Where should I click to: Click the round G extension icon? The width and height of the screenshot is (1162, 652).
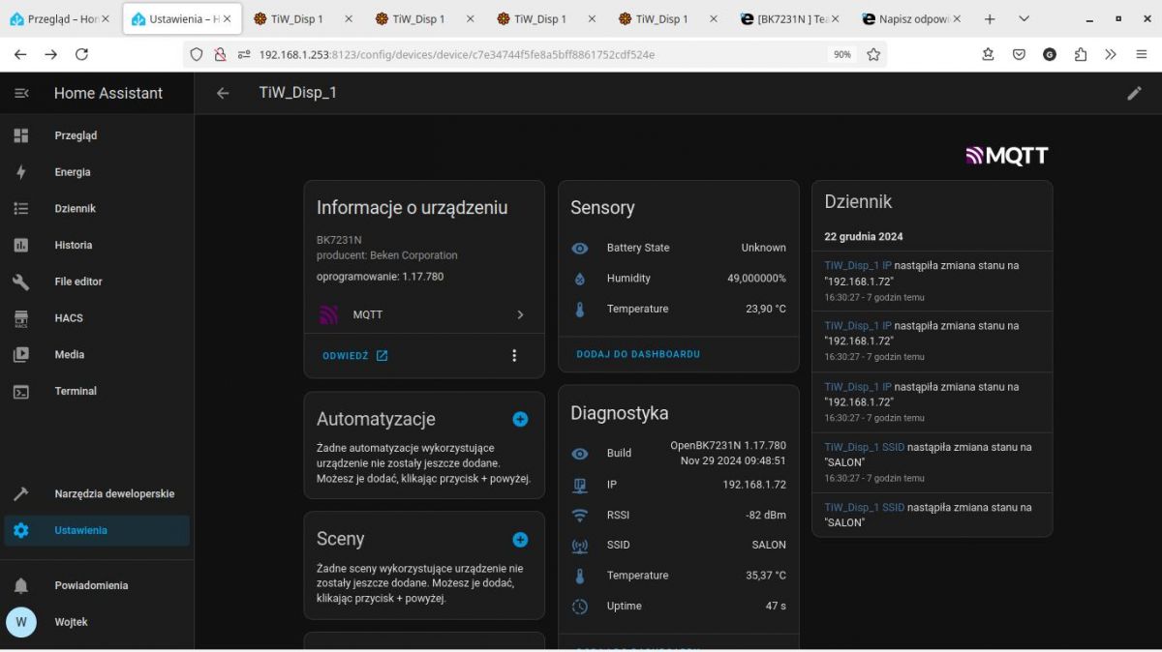click(x=1050, y=55)
